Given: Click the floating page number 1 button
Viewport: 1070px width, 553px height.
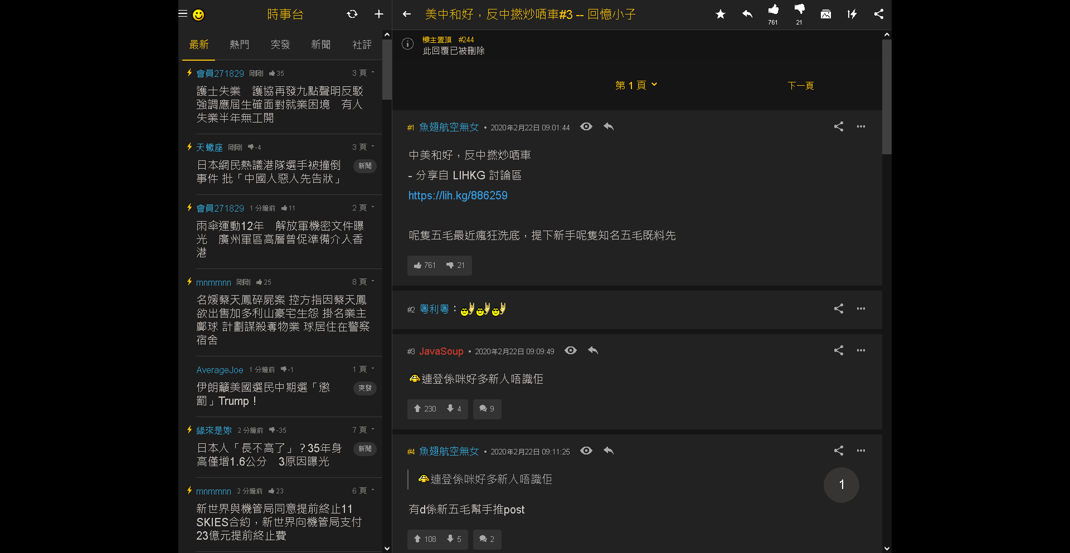Looking at the screenshot, I should pyautogui.click(x=842, y=485).
